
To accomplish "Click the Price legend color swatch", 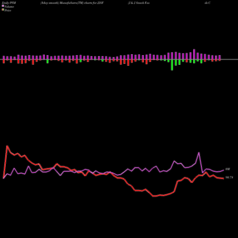I will (x=3, y=10).
